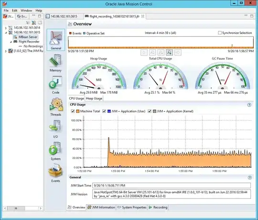This screenshot has height=220, width=258.
Task: Click tree layout toolbar icon in JVM Browser
Action: coord(28,22)
